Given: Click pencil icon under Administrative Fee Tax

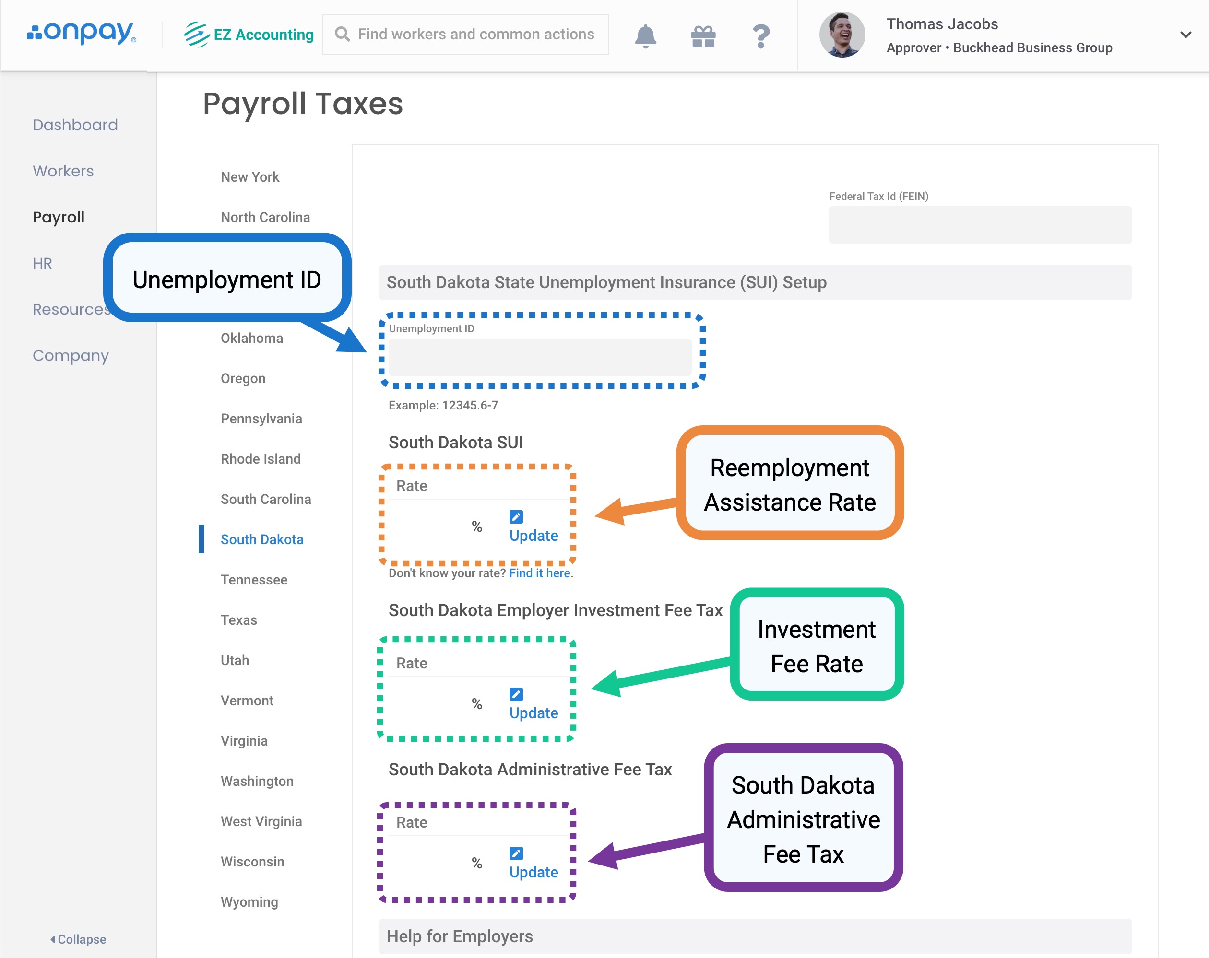Looking at the screenshot, I should [516, 853].
